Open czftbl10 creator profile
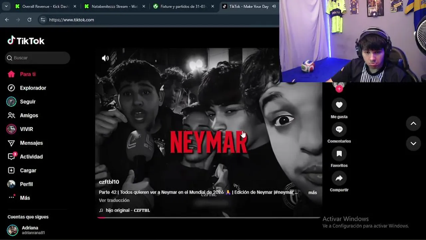 tap(109, 182)
